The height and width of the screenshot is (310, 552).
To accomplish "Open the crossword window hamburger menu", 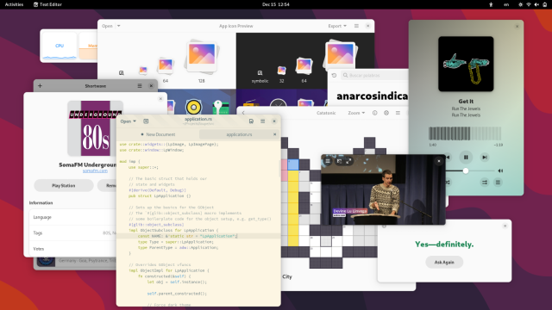I will click(398, 113).
